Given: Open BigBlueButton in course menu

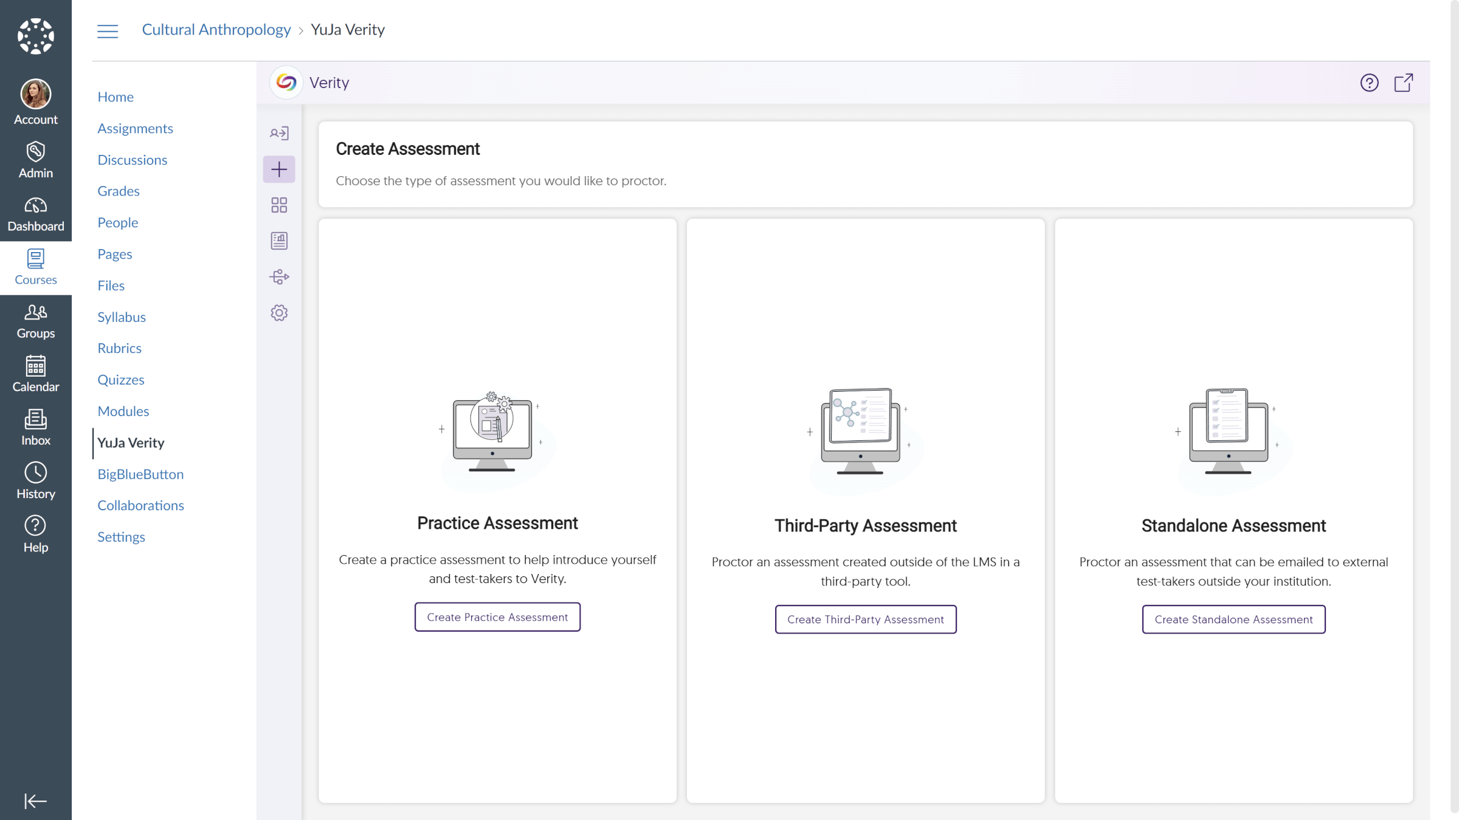Looking at the screenshot, I should (140, 474).
